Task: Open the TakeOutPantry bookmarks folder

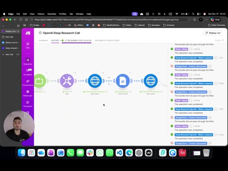Action: click(111, 25)
